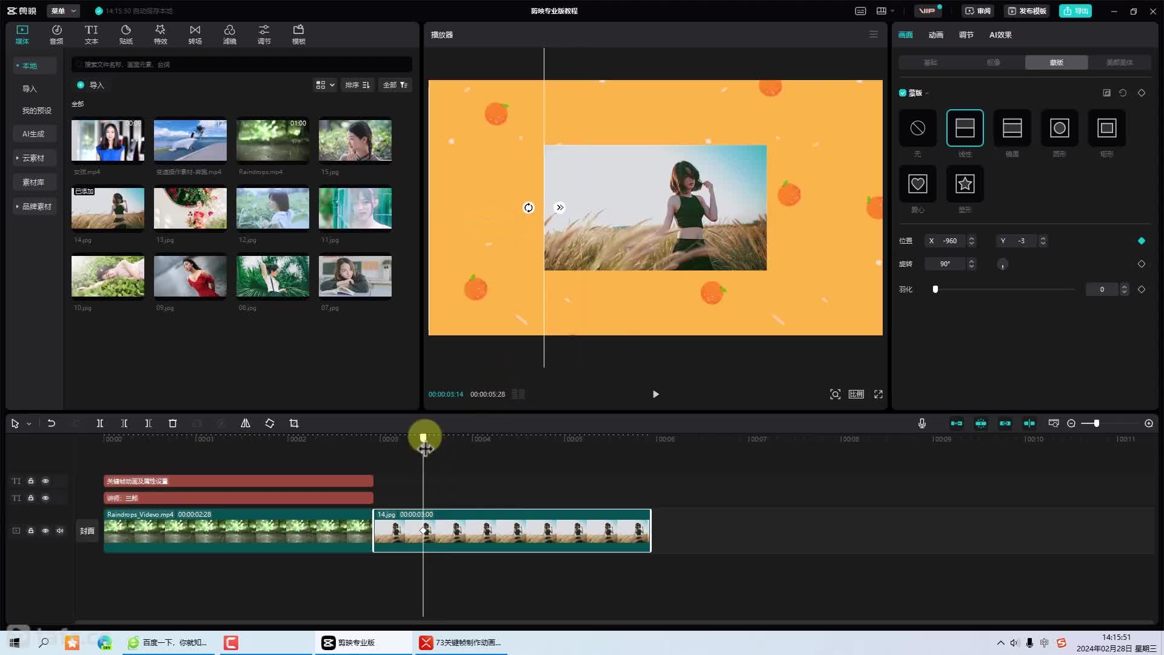
Task: Click the 发布模板 button
Action: coord(1027,11)
